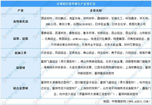Click the company name 鼎胜铝业
152x105 pixels.
pyautogui.click(x=75, y=33)
